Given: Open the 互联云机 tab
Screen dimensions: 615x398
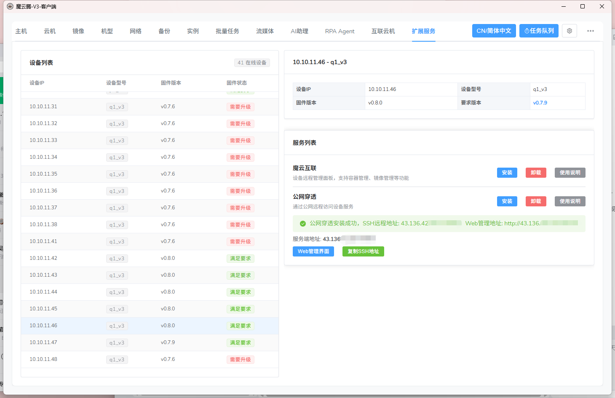Looking at the screenshot, I should pyautogui.click(x=383, y=31).
